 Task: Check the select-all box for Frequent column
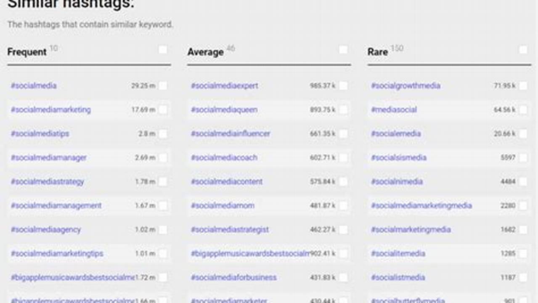[163, 50]
